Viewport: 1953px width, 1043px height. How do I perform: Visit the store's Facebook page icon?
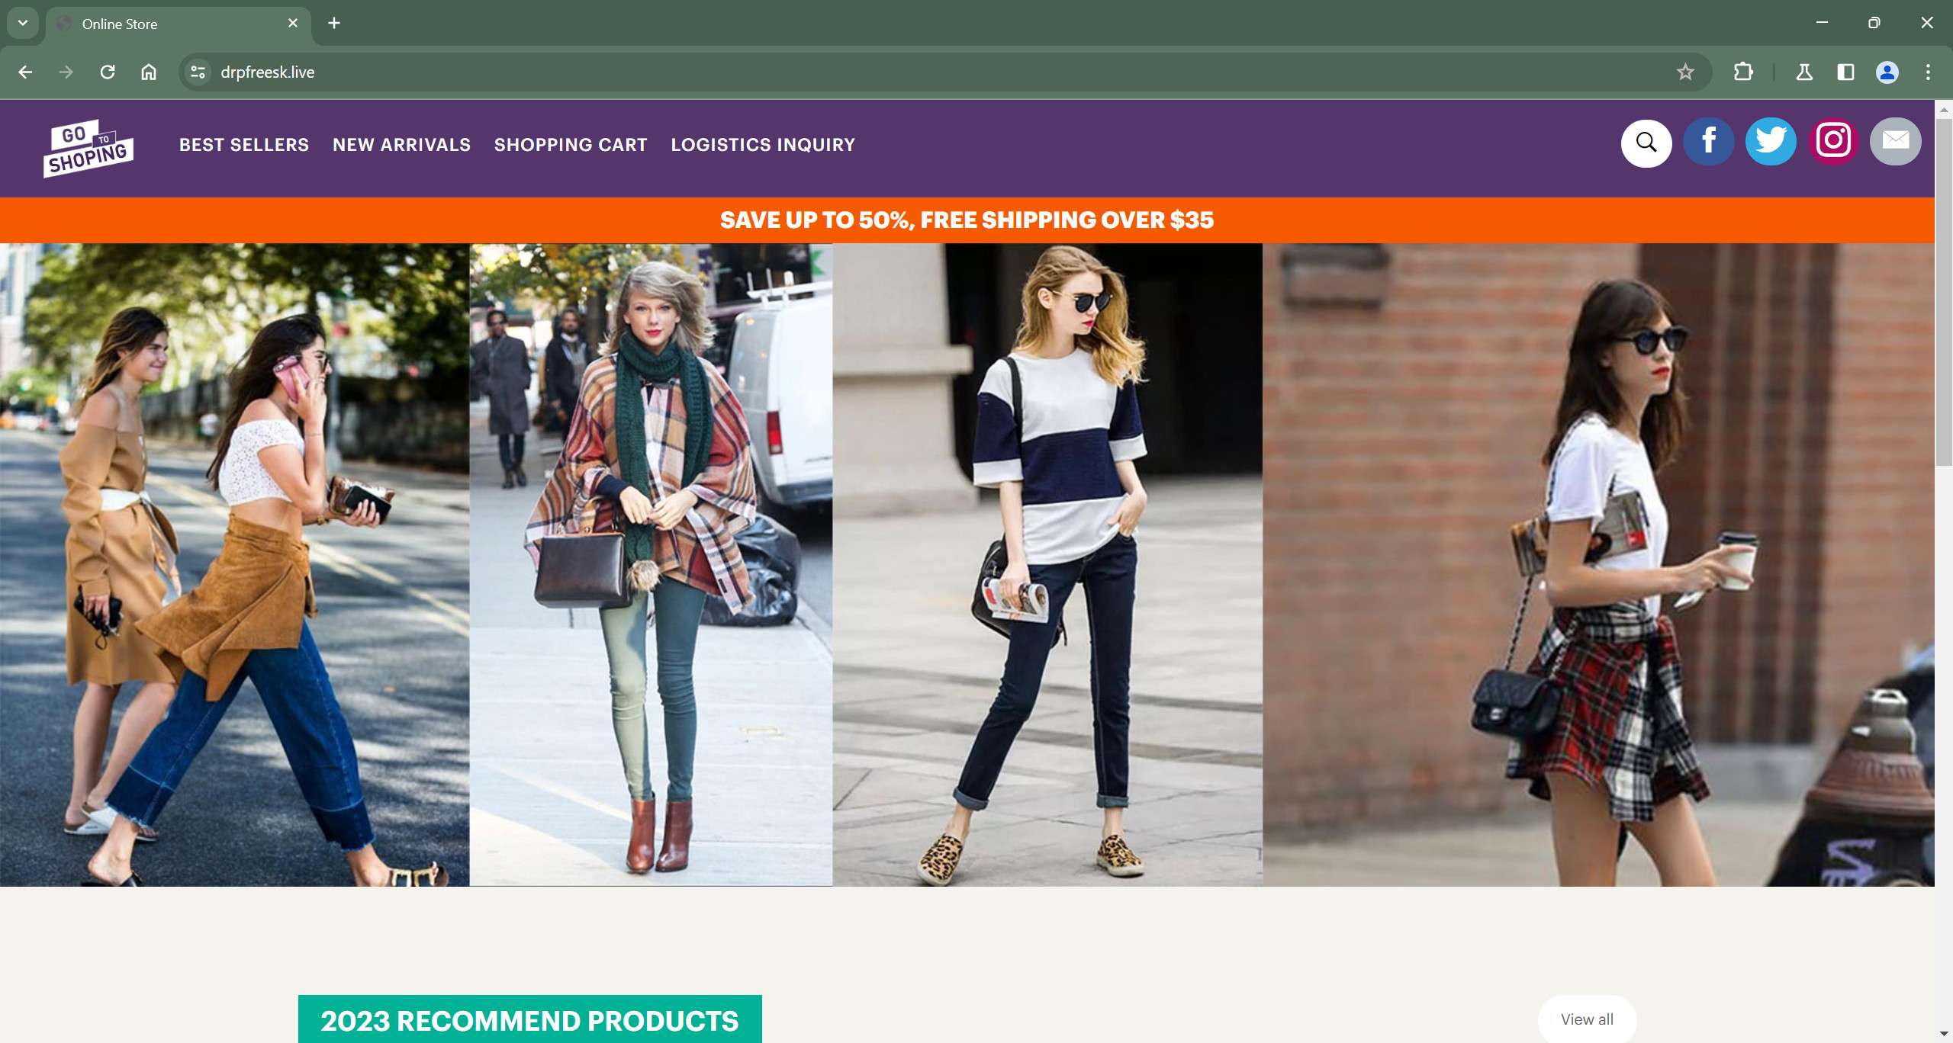pos(1708,142)
